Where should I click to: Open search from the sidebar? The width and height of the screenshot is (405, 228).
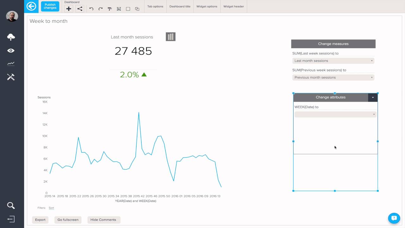[x=11, y=206]
